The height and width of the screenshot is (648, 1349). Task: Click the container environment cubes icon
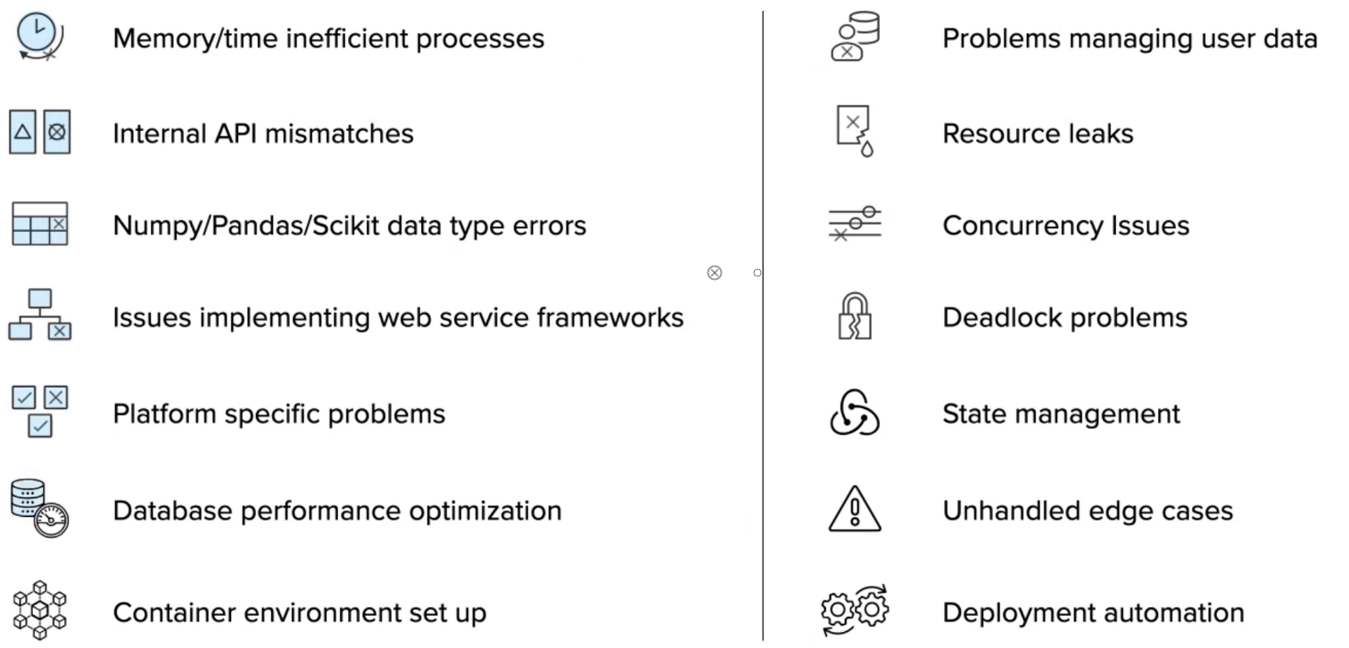click(40, 611)
